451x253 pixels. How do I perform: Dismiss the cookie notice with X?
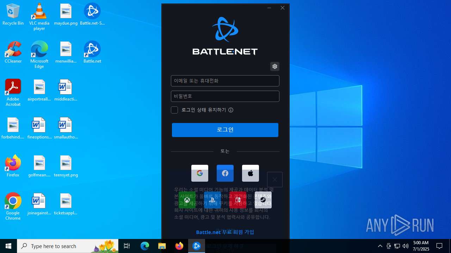pos(275,180)
